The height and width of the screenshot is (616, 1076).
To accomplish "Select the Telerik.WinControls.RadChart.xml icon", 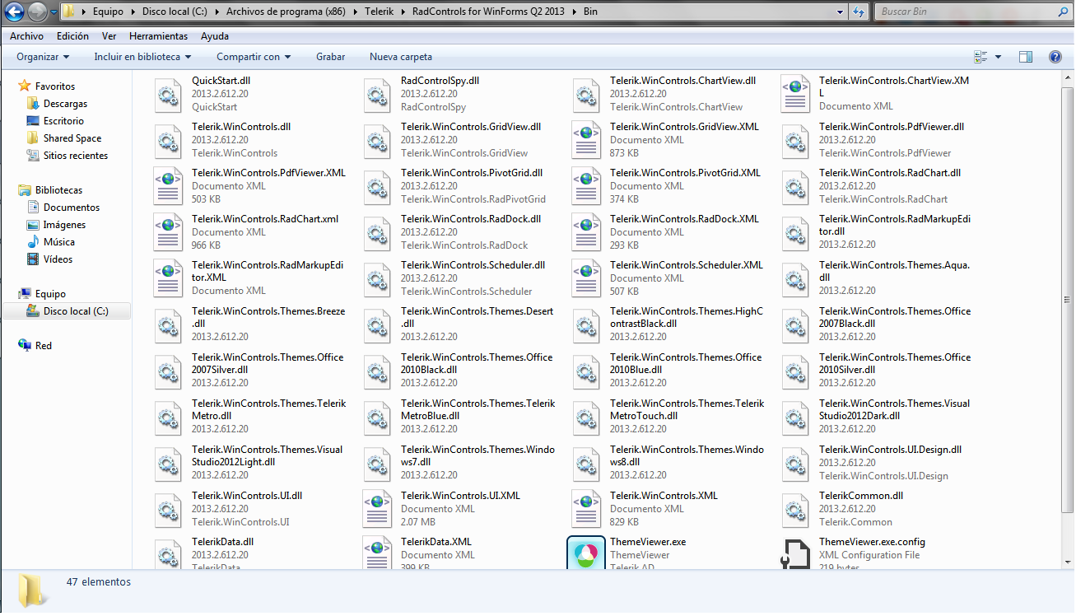I will coord(168,232).
